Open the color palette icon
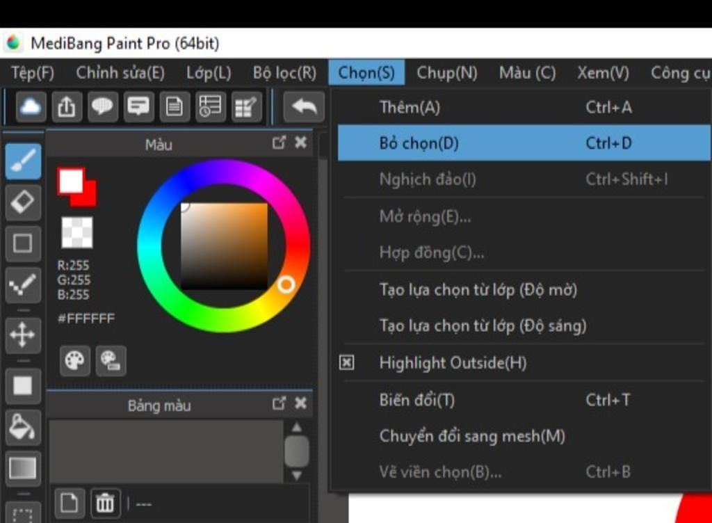 pyautogui.click(x=74, y=360)
